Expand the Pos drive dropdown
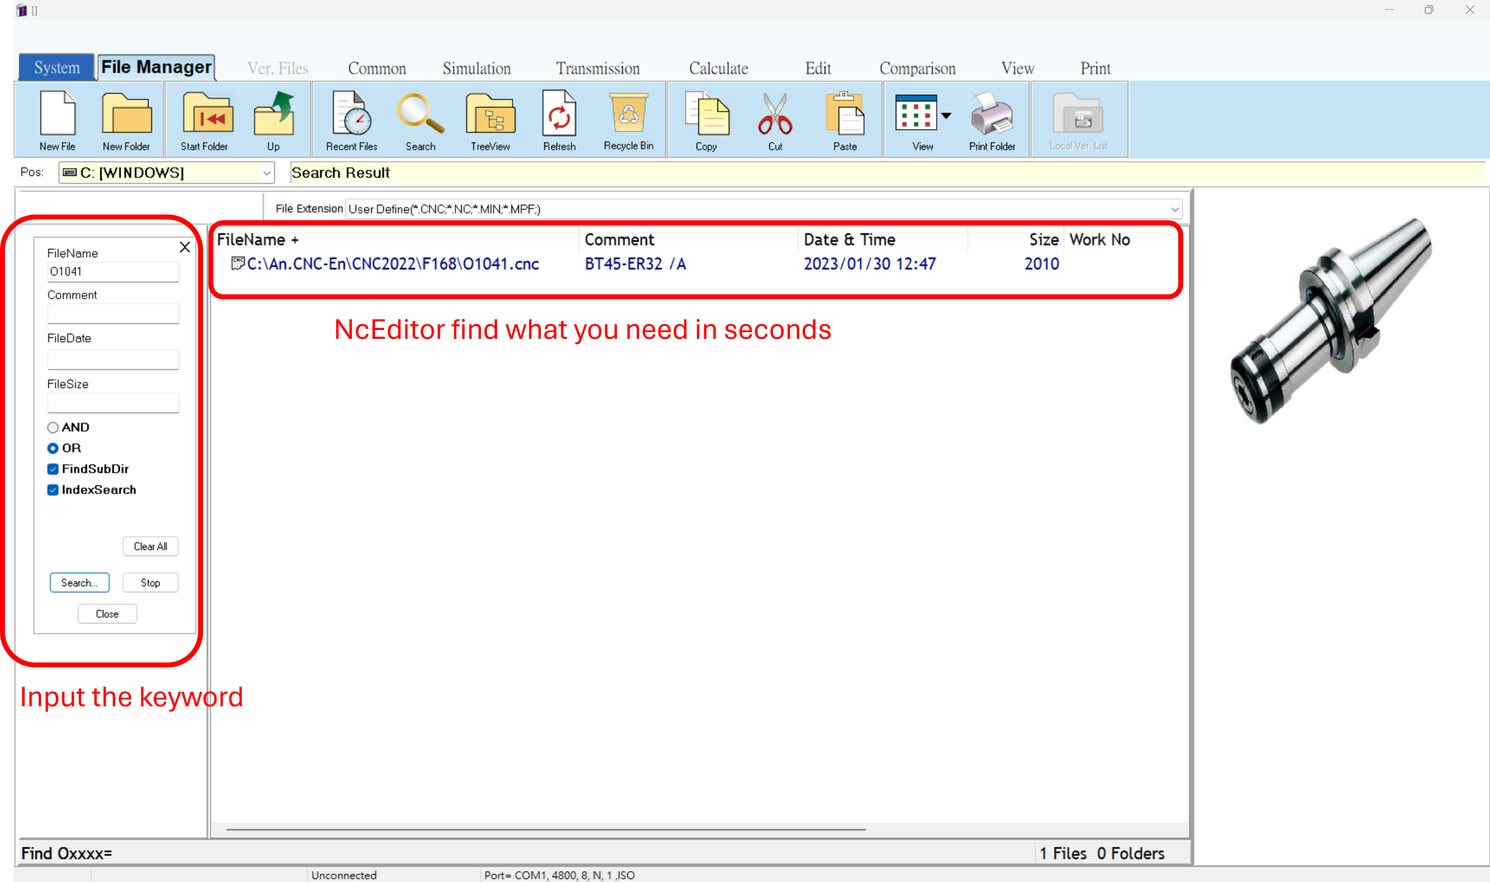This screenshot has height=882, width=1490. 267,173
